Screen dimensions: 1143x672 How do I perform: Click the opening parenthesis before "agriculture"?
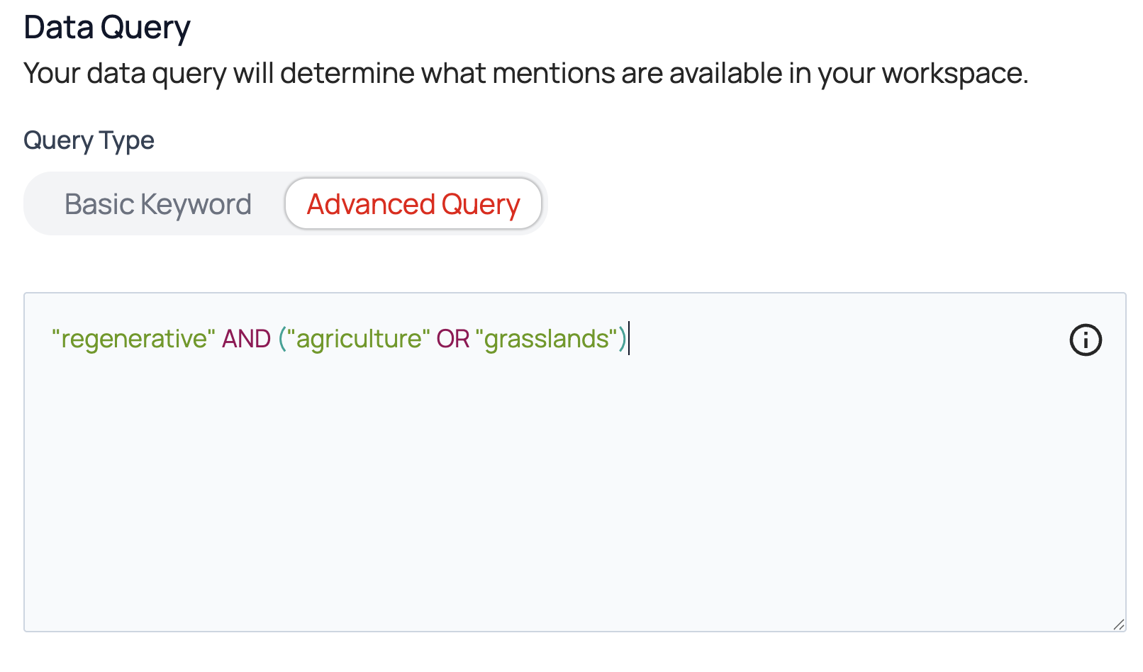[281, 339]
